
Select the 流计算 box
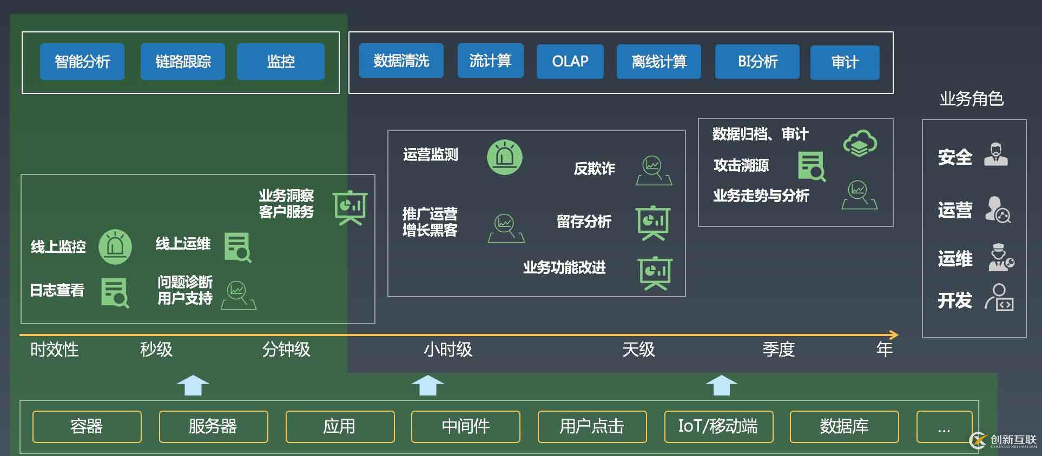[491, 61]
